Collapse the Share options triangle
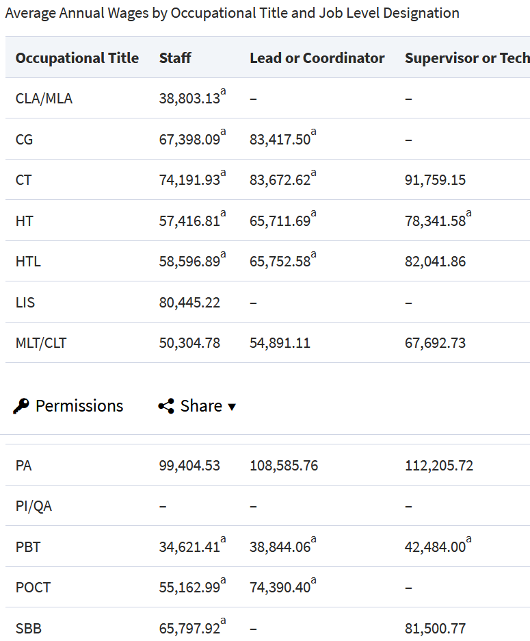530x641 pixels. 230,406
